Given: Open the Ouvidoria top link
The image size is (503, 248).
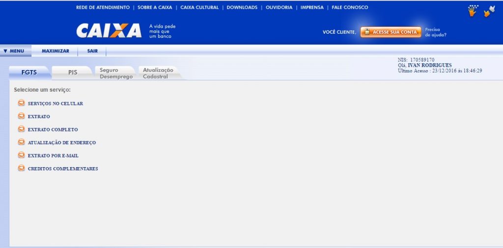Looking at the screenshot, I should pos(279,7).
